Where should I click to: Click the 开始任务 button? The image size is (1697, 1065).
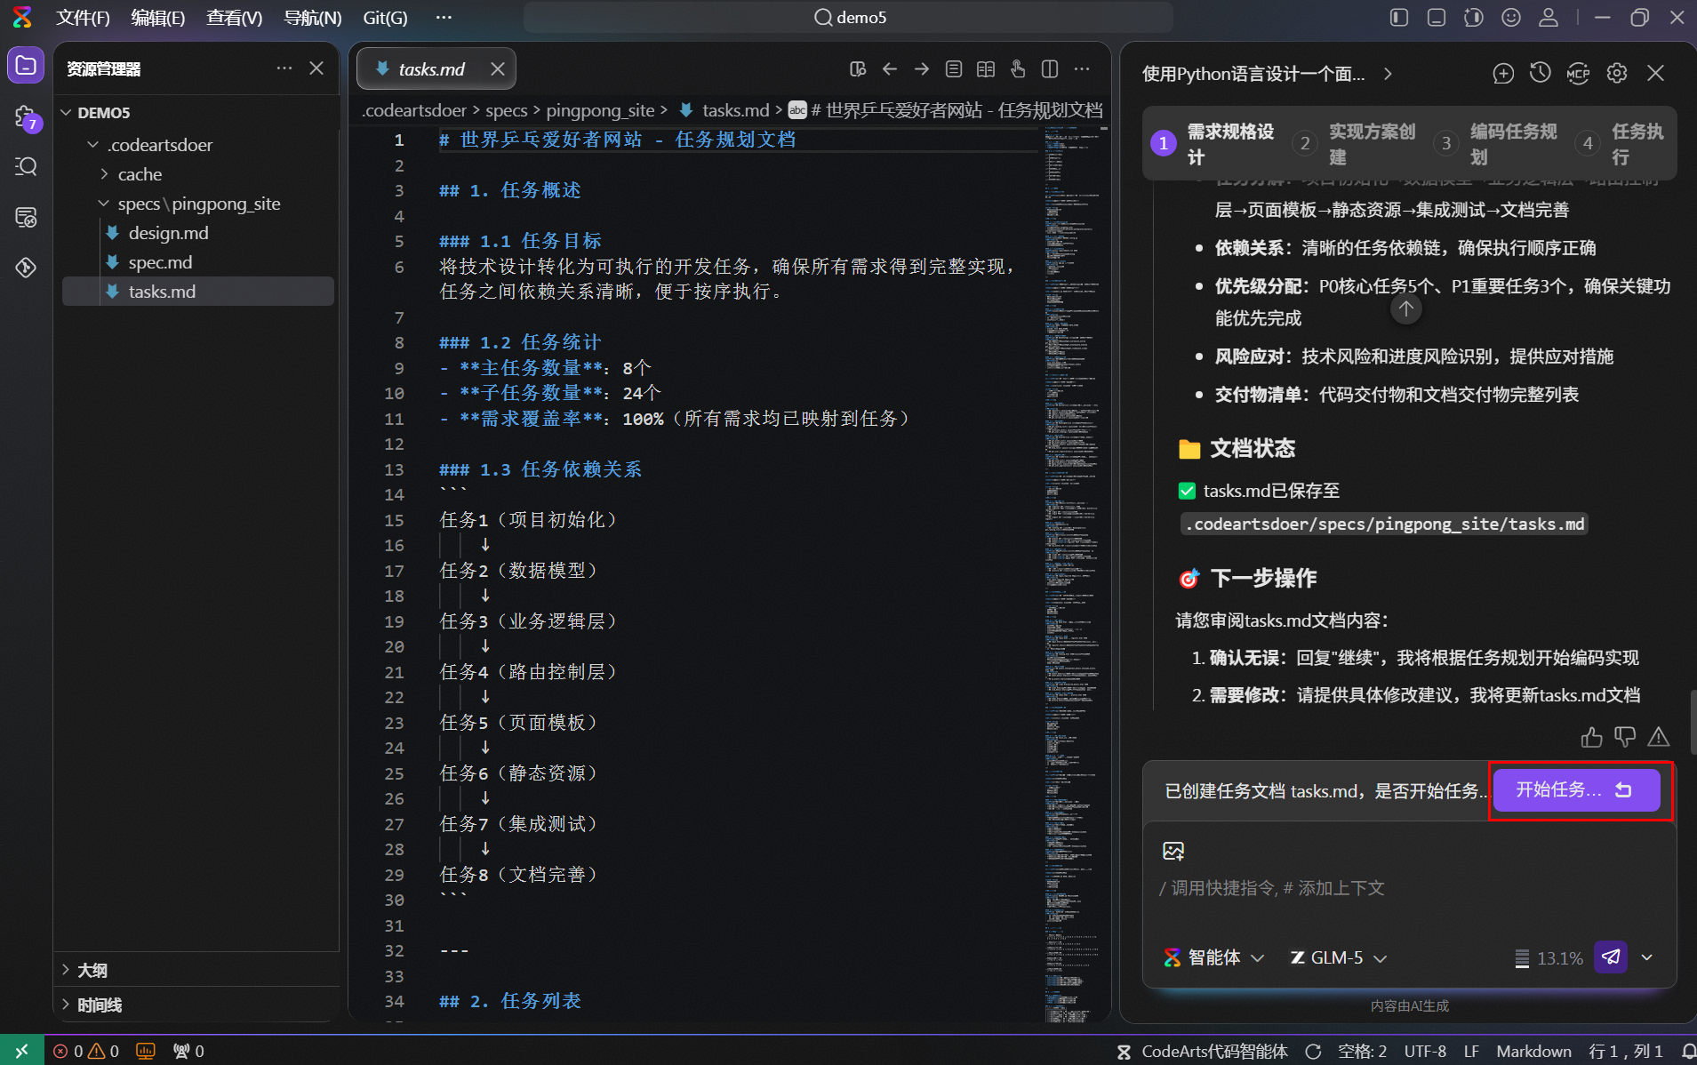pyautogui.click(x=1576, y=790)
